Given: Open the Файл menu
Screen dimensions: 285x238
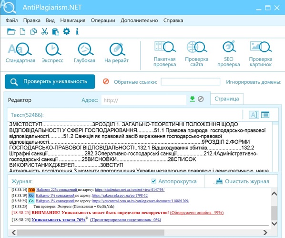Looking at the screenshot, I should pos(11,20).
